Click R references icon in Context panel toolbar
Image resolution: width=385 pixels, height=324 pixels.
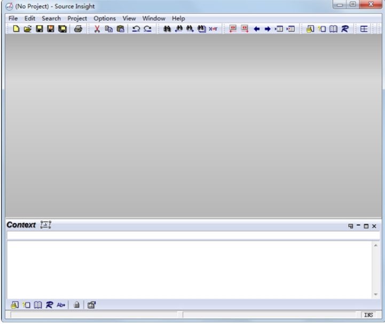point(49,305)
